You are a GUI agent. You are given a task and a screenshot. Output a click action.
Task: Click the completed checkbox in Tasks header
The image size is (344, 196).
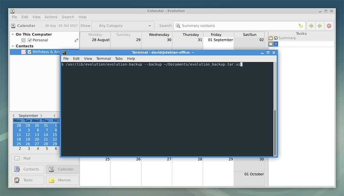tap(276, 38)
